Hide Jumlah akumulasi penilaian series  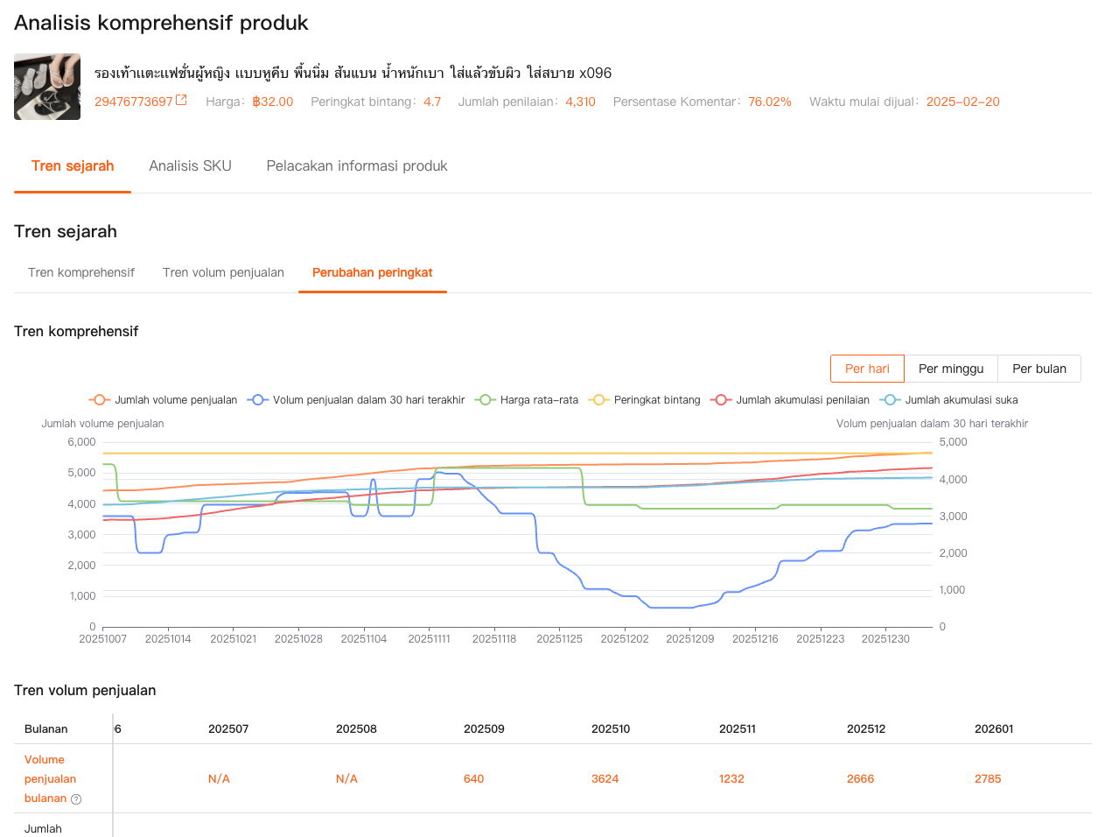792,400
